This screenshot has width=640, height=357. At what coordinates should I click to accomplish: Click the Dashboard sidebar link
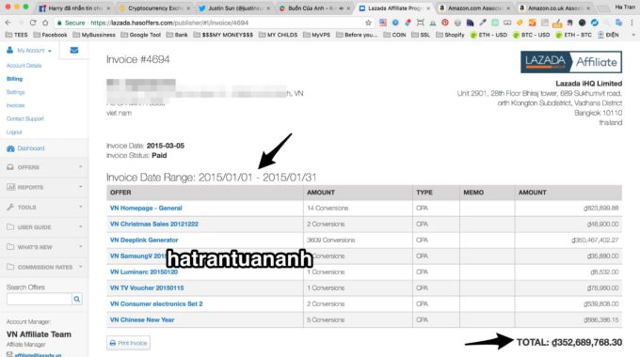pyautogui.click(x=31, y=148)
